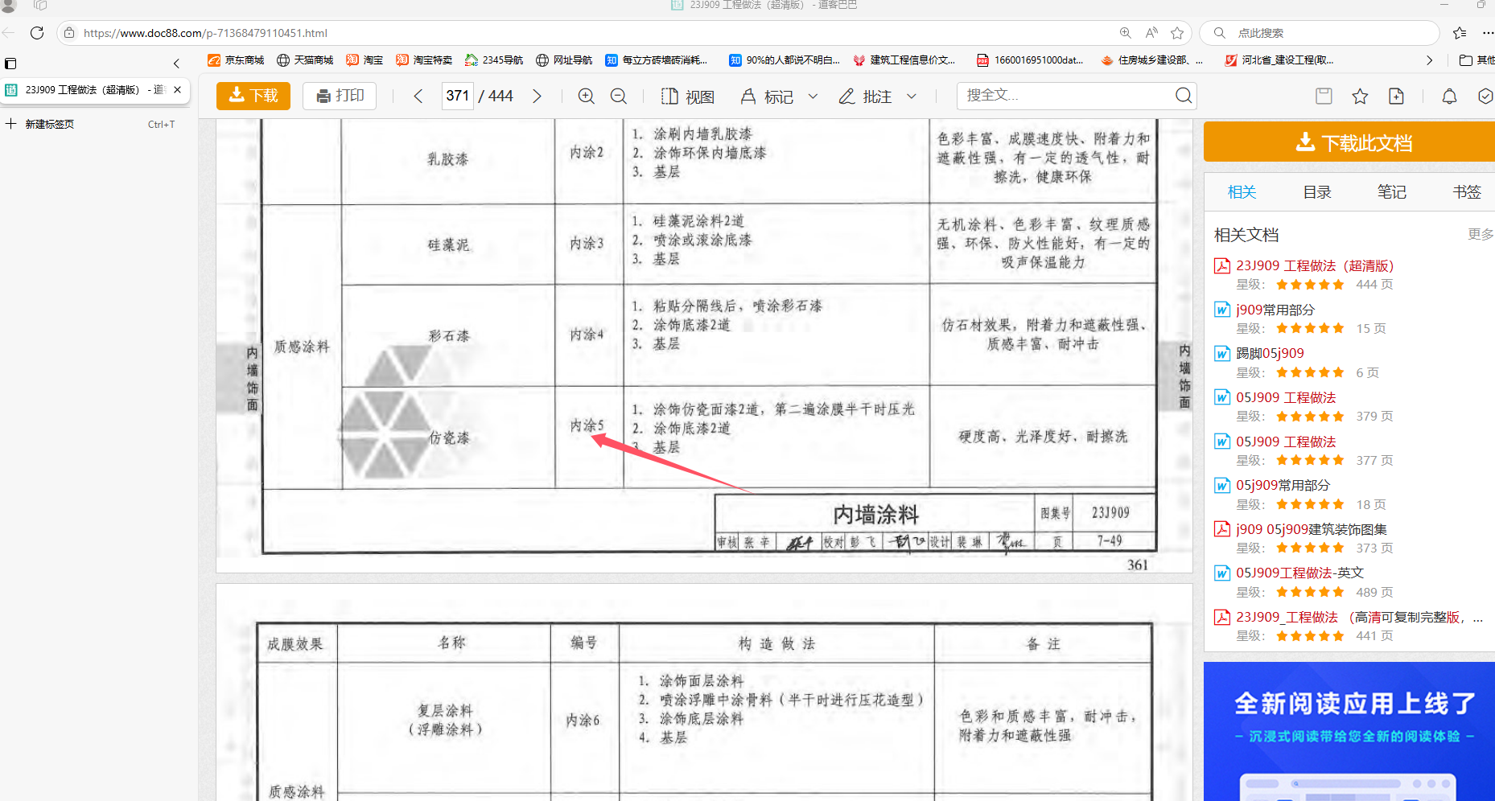Switch to the 相关 tab
Viewport: 1495px width, 801px height.
point(1242,191)
